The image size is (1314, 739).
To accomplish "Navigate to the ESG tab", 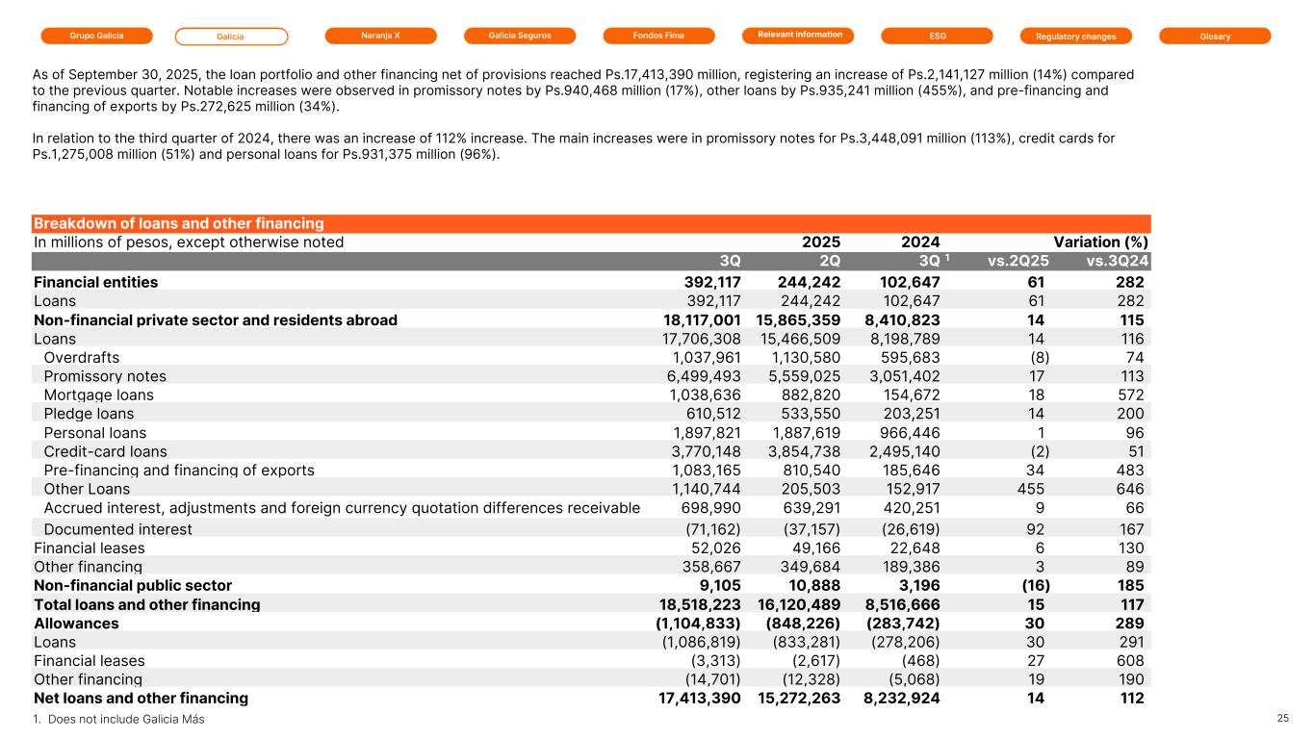I will point(937,36).
